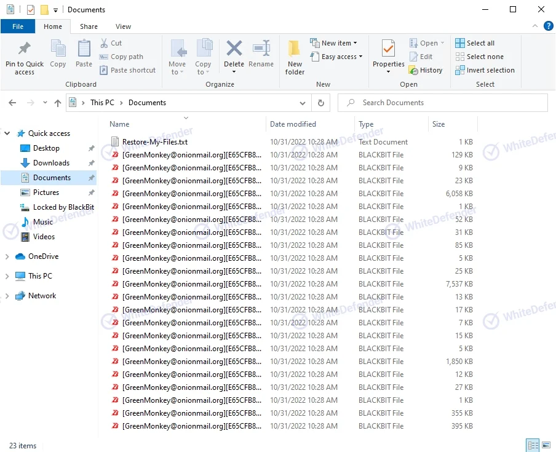Click the New folder icon

[295, 49]
